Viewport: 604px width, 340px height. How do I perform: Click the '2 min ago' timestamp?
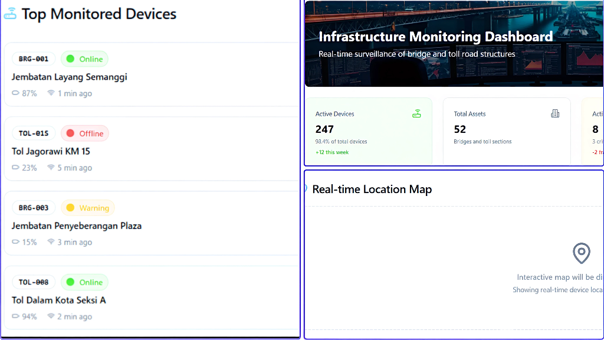75,316
